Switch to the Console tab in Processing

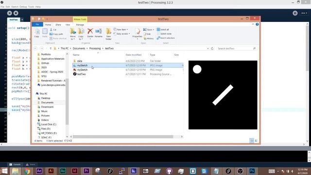coord(15,164)
